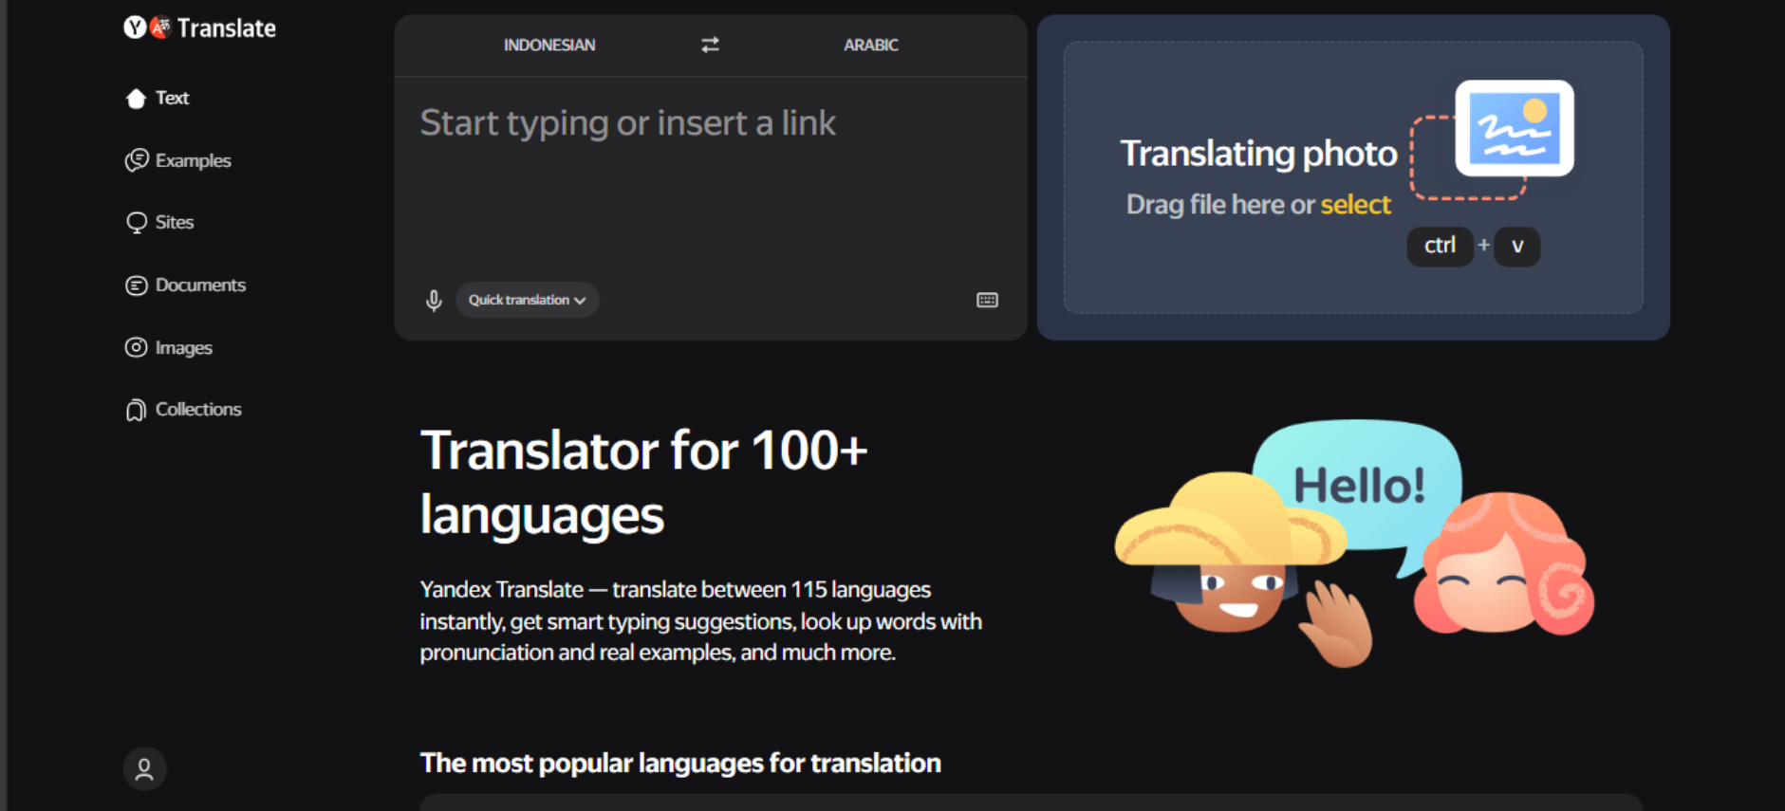Click the photo translation drop area

1353,177
